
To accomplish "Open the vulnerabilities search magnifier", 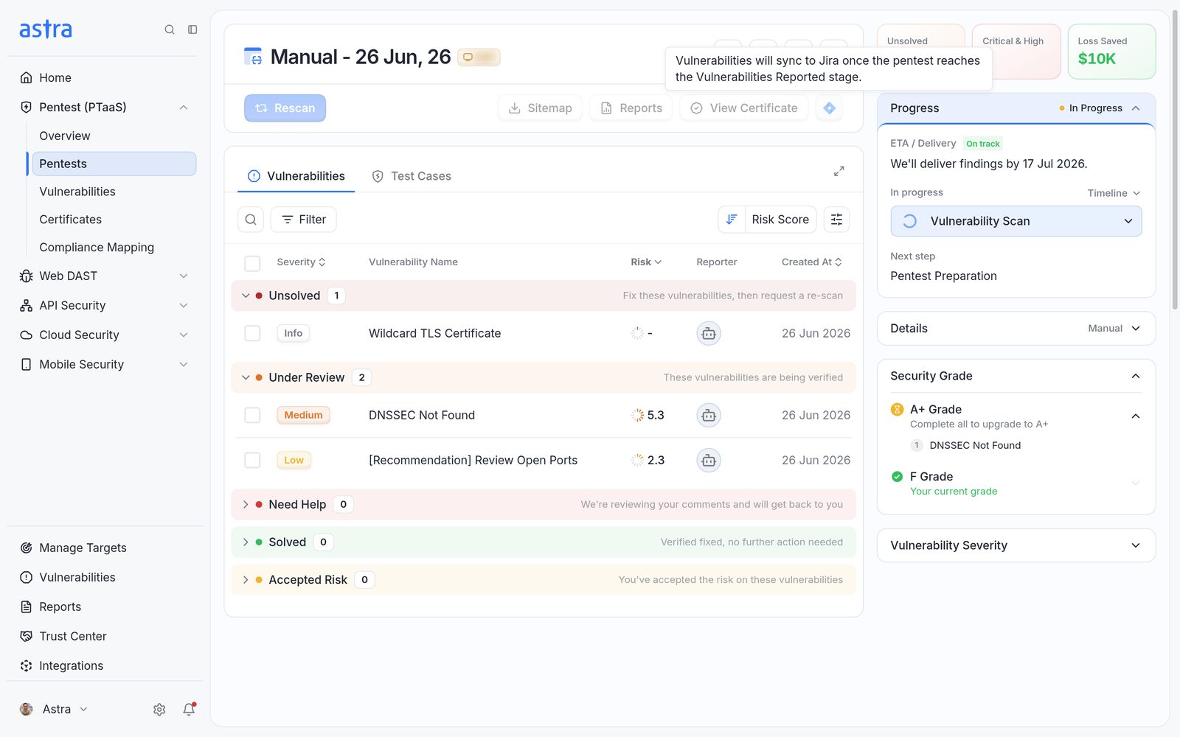I will point(251,220).
